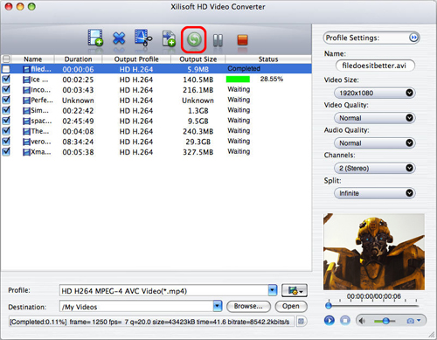The height and width of the screenshot is (340, 437).
Task: Open the Channels 2 (Stereo) dropdown
Action: coord(374,168)
